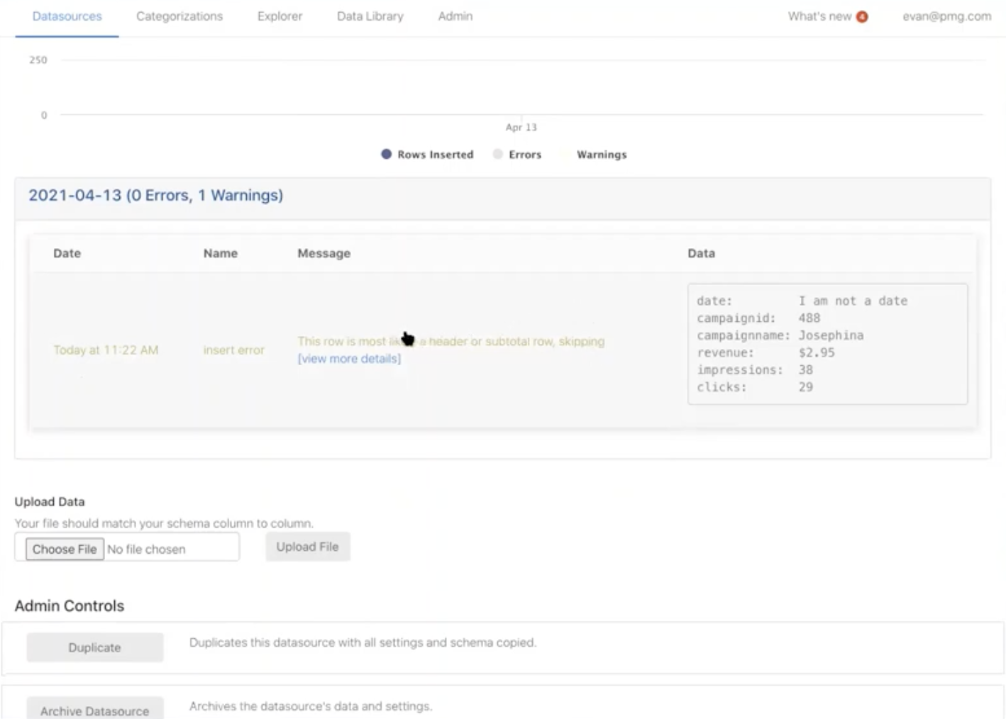1006x719 pixels.
Task: Toggle the Rows Inserted legend dot
Action: 386,154
